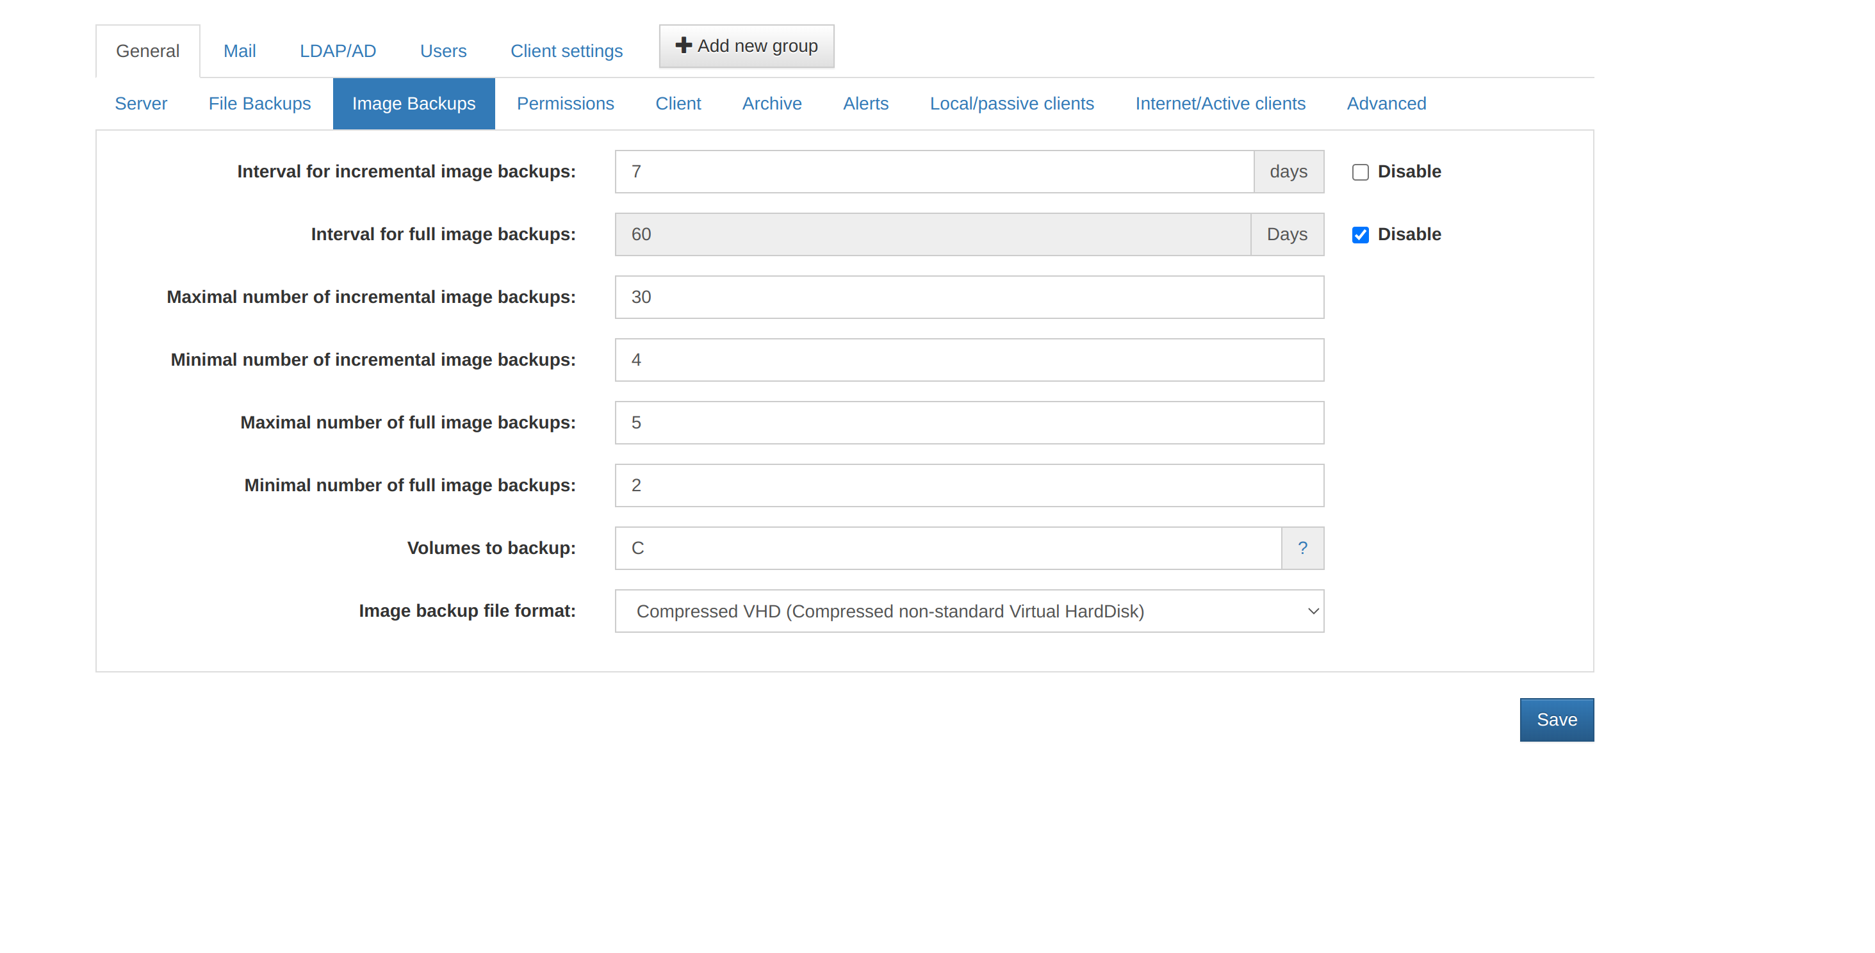
Task: Open the Archive settings sub-tab
Action: pyautogui.click(x=771, y=103)
